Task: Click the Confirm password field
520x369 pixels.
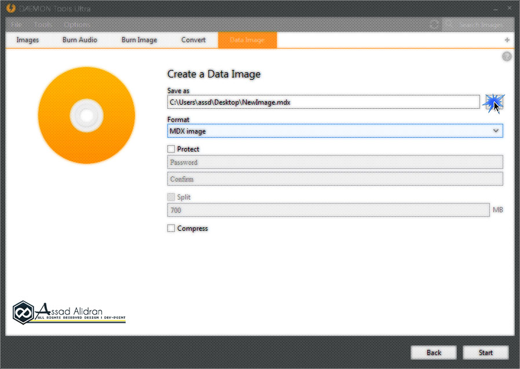Action: [335, 179]
